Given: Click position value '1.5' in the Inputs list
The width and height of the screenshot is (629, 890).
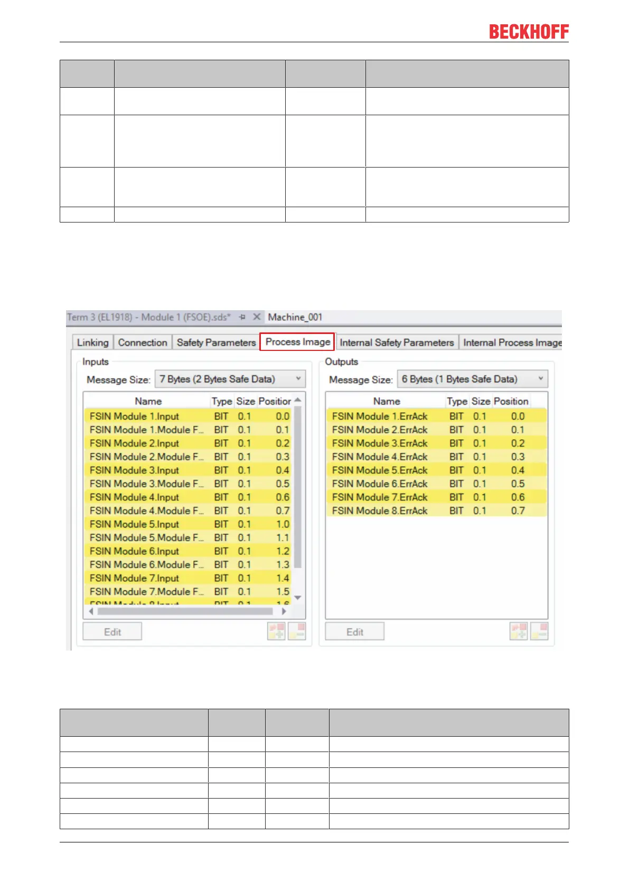Looking at the screenshot, I should [x=283, y=591].
